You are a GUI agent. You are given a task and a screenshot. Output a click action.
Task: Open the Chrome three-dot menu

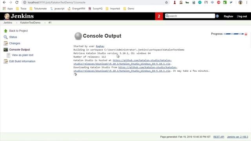247,2
